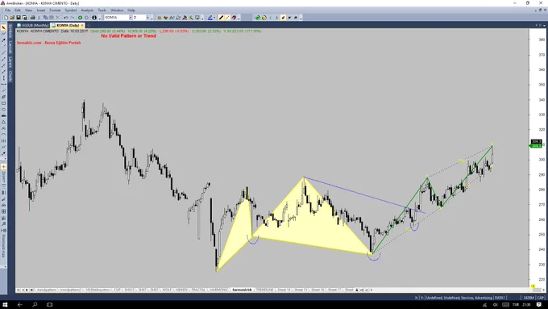Switch to the EGGUB (Monthly) chart tab
The image size is (548, 309).
point(33,26)
